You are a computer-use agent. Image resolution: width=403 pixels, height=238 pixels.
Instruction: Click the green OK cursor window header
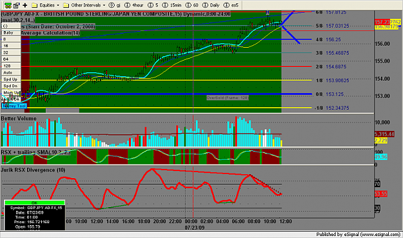click(x=34, y=203)
